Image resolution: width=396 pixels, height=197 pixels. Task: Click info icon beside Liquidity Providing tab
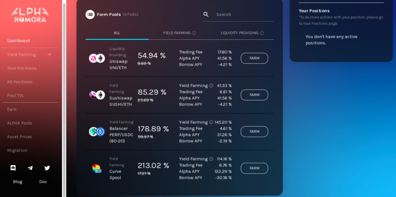262,33
